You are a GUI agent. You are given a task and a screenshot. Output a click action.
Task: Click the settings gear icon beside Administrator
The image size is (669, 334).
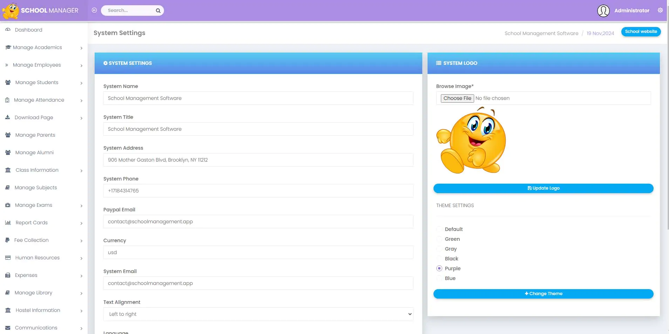click(660, 10)
